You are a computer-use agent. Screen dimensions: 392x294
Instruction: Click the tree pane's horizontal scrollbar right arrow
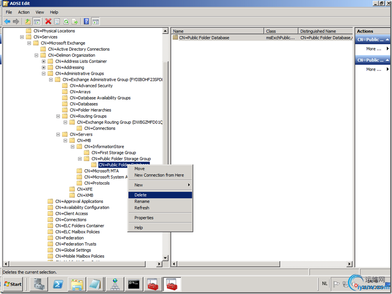pos(159,264)
